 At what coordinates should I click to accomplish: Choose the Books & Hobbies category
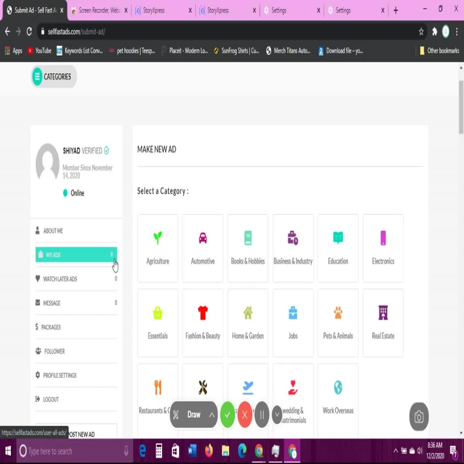point(247,247)
